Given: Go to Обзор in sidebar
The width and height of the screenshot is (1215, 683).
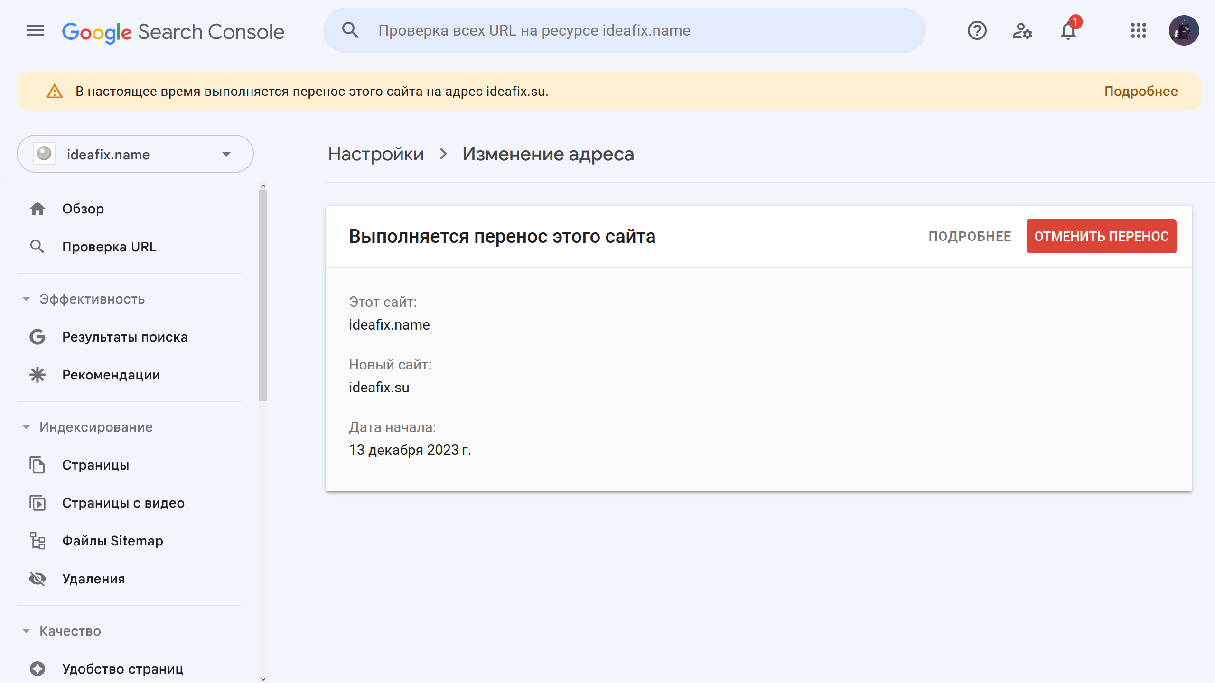Looking at the screenshot, I should (83, 209).
